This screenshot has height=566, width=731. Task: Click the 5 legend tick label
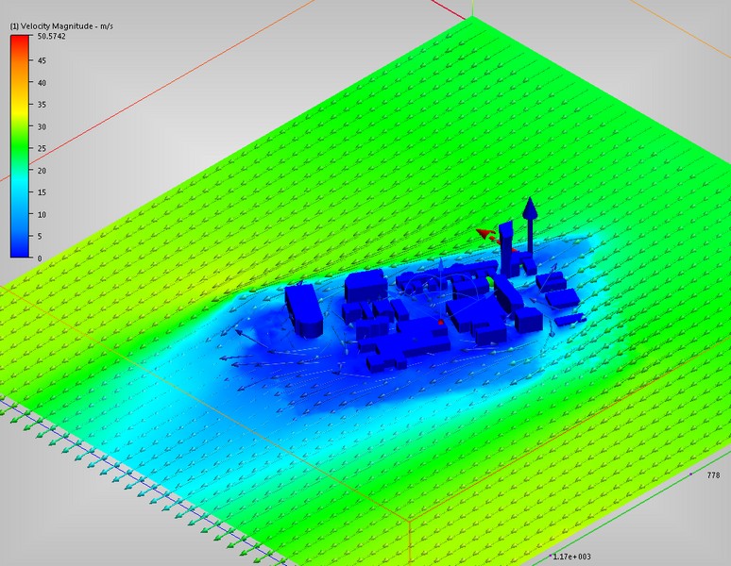pos(40,237)
